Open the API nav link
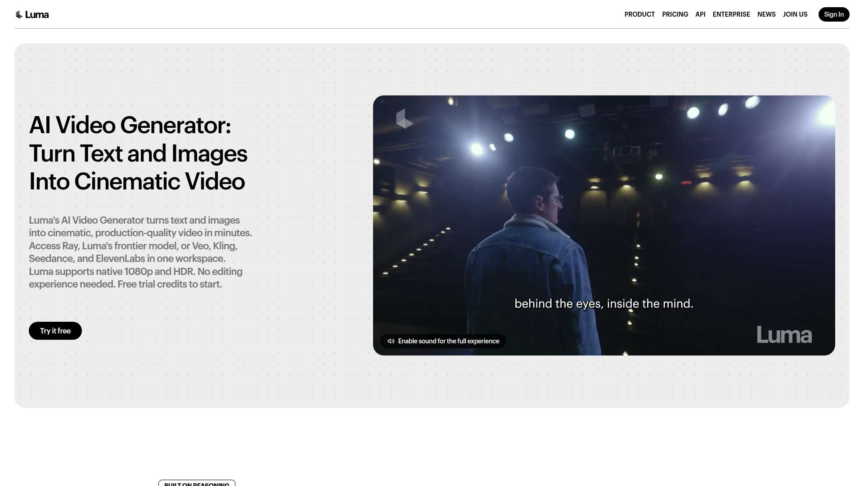 tap(700, 14)
